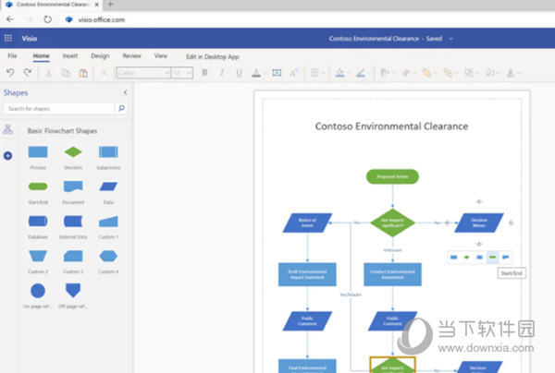Select the Start/End shape in the panel
555x373 pixels.
tap(38, 186)
